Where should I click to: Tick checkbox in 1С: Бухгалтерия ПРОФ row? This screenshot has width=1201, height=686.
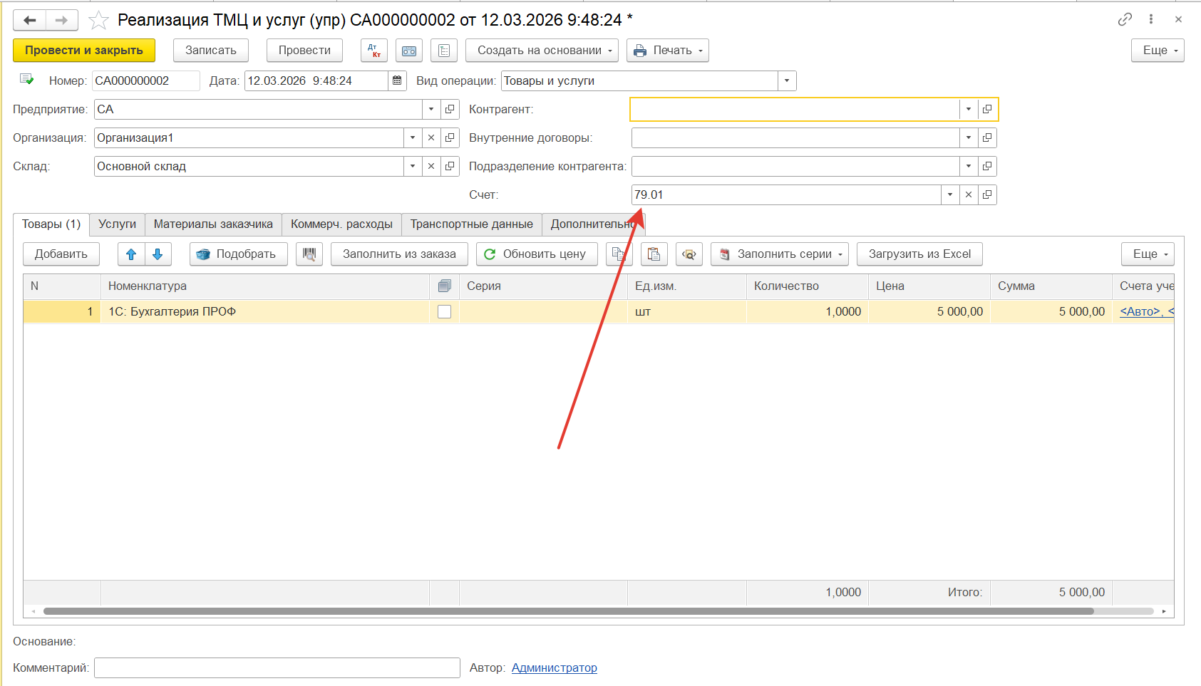444,311
